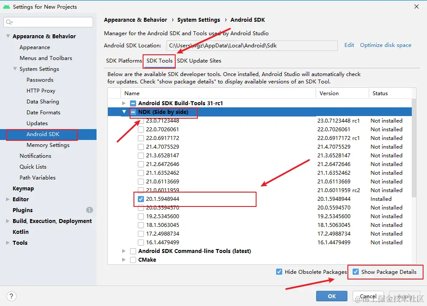This screenshot has height=306, width=427.
Task: Click the help question mark icon
Action: [x=11, y=296]
